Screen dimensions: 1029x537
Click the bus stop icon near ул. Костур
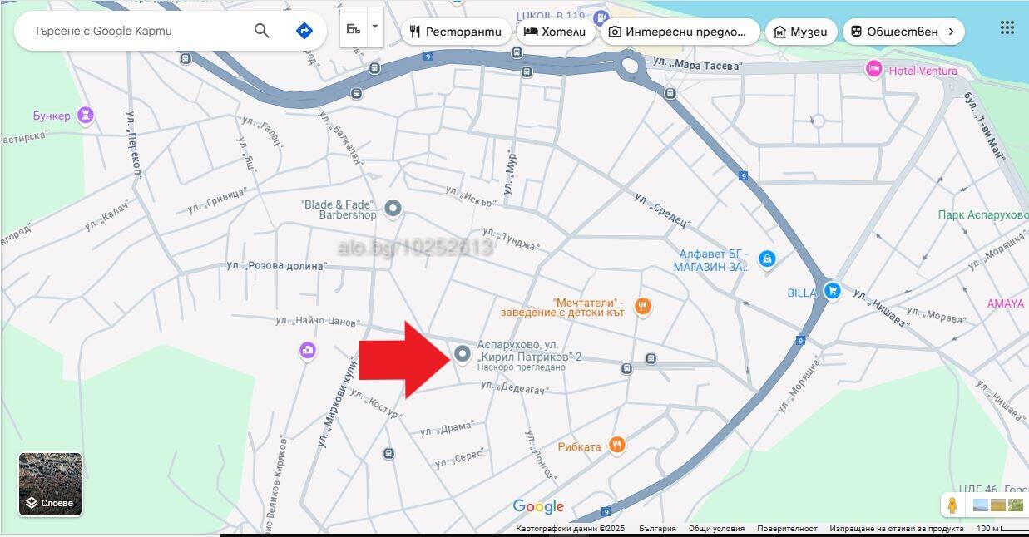pyautogui.click(x=388, y=453)
